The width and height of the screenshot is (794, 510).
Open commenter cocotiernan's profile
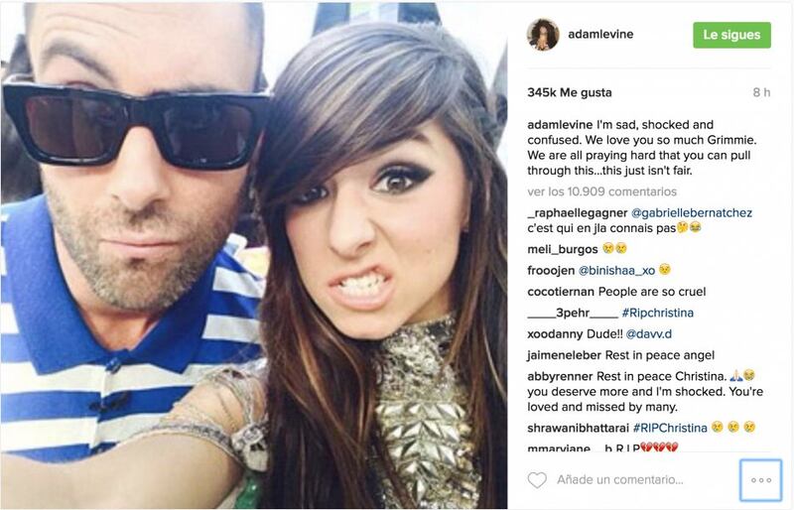coord(561,292)
